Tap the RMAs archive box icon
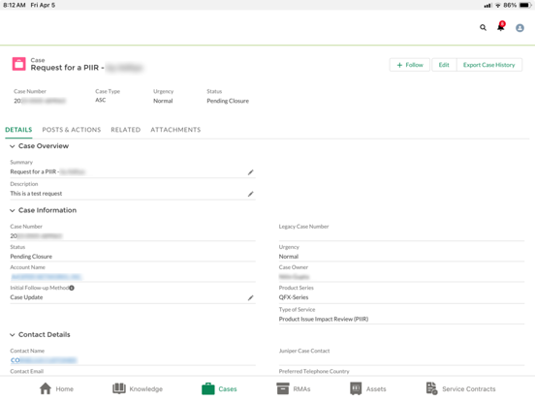Screen dimensions: 535x401 (283, 388)
